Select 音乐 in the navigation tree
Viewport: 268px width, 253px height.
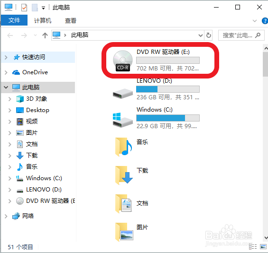point(32,167)
